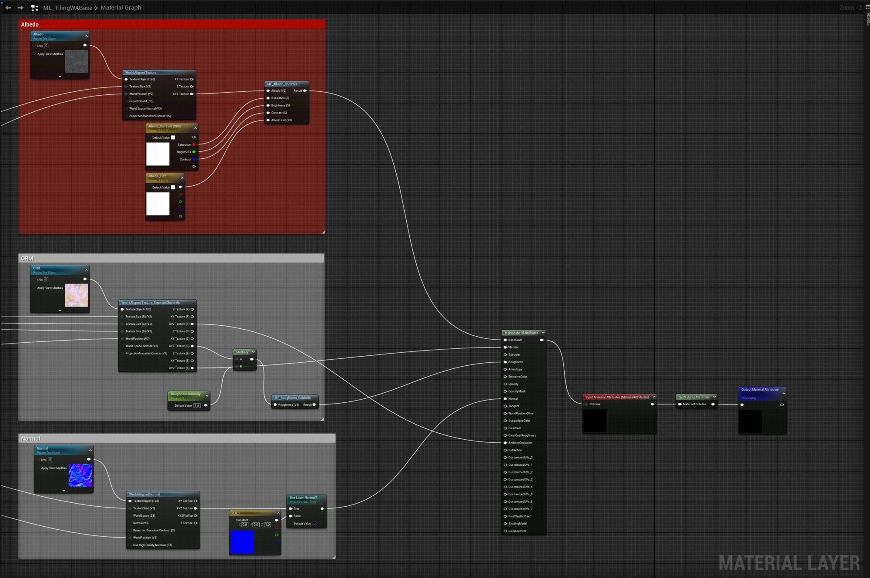Click the red Saturation output pin on Albedo_Controls
This screenshot has height=578, width=870.
pos(194,144)
